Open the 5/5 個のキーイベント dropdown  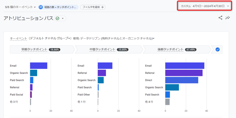tap(20, 7)
